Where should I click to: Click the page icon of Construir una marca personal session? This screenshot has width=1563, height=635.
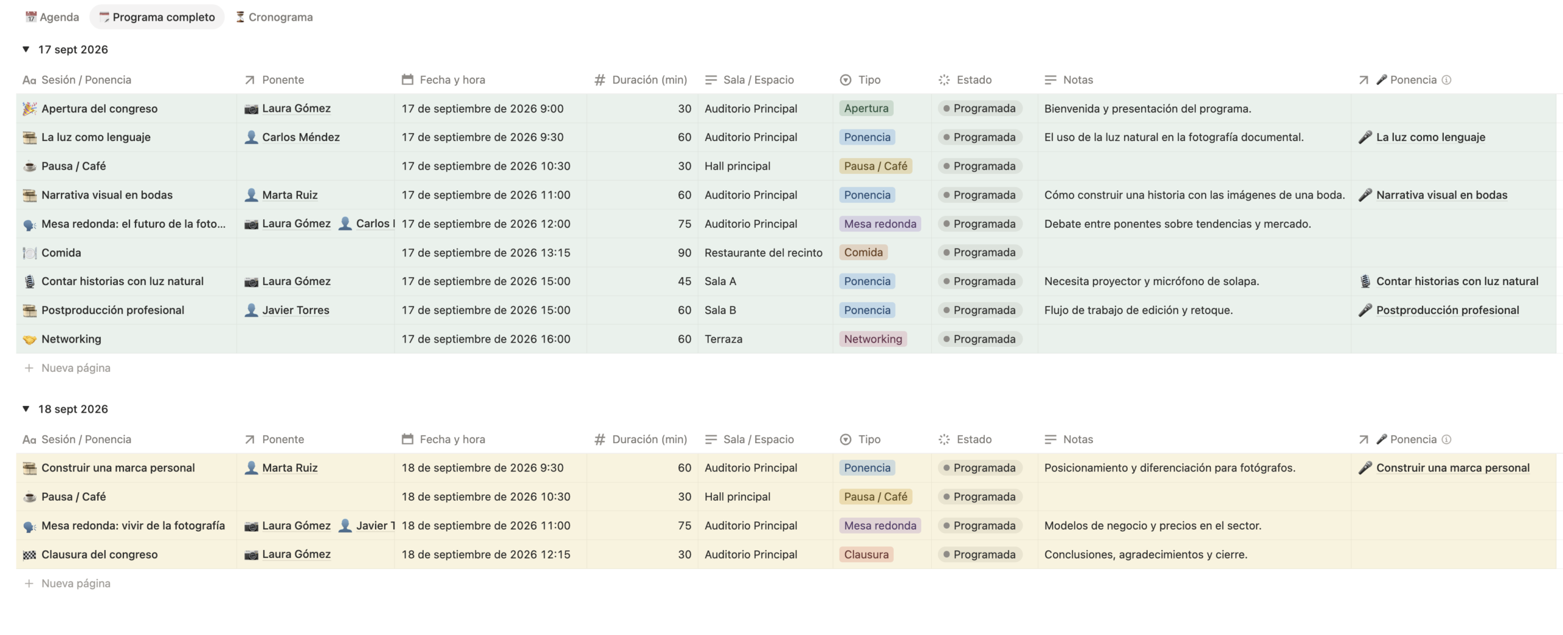(x=29, y=468)
